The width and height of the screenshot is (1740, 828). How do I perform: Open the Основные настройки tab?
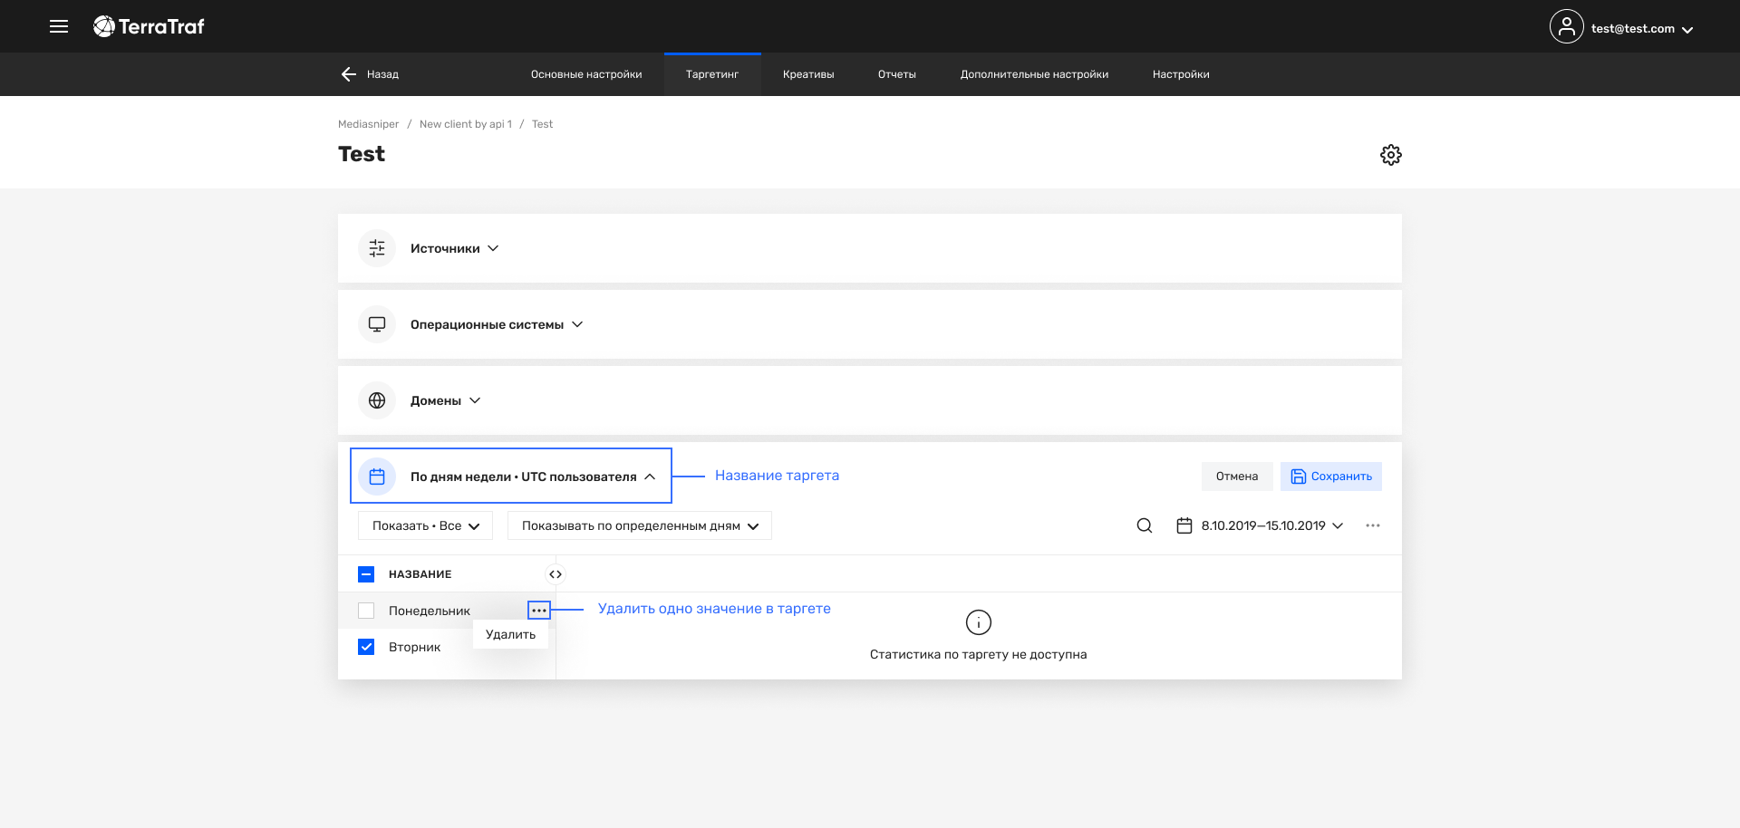(586, 74)
